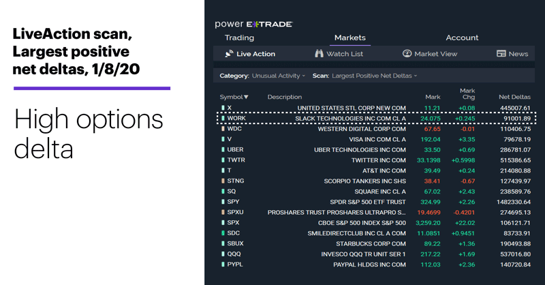545x285 pixels.
Task: Select the X symbol
Action: 230,108
